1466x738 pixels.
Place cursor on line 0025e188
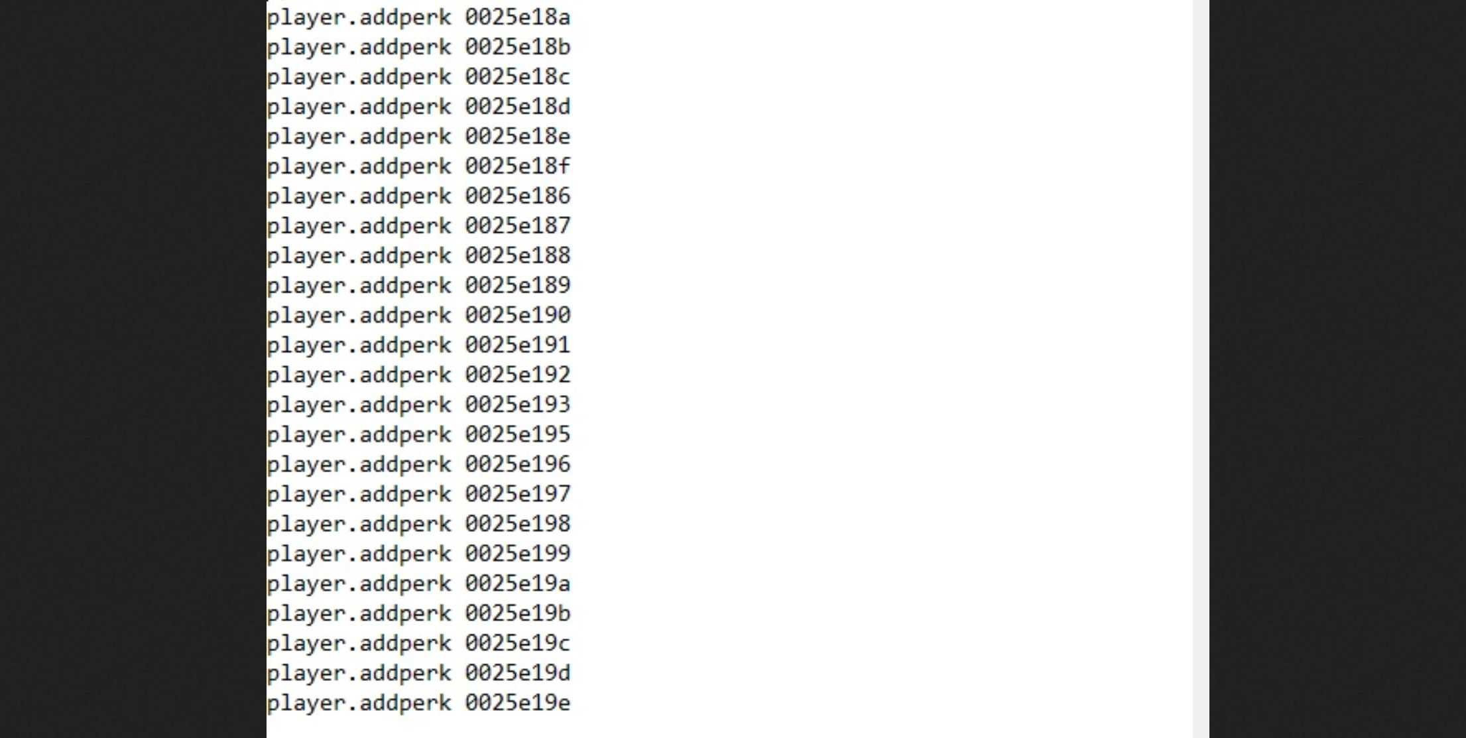[x=418, y=256]
